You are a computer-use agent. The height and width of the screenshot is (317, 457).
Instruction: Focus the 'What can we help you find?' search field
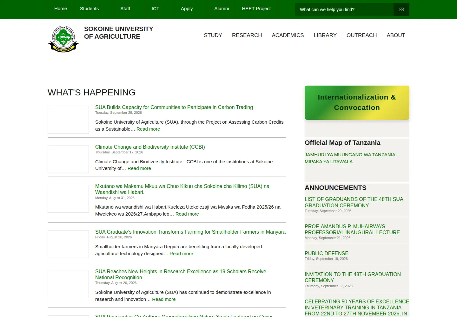tap(344, 10)
